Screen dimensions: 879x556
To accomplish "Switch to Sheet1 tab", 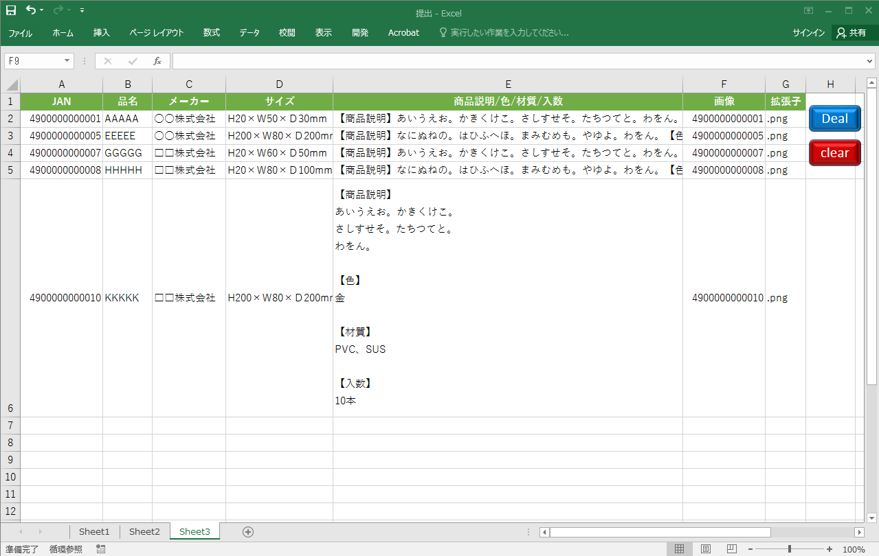I will point(94,531).
